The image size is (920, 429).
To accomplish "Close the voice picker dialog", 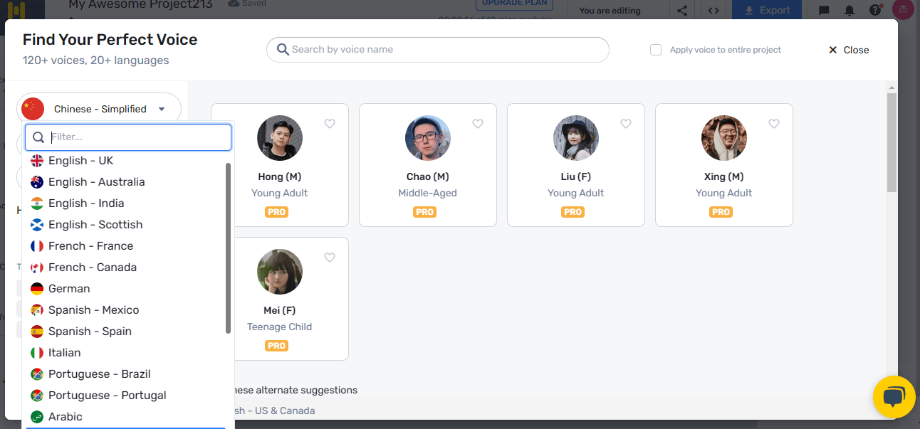I will [x=849, y=50].
